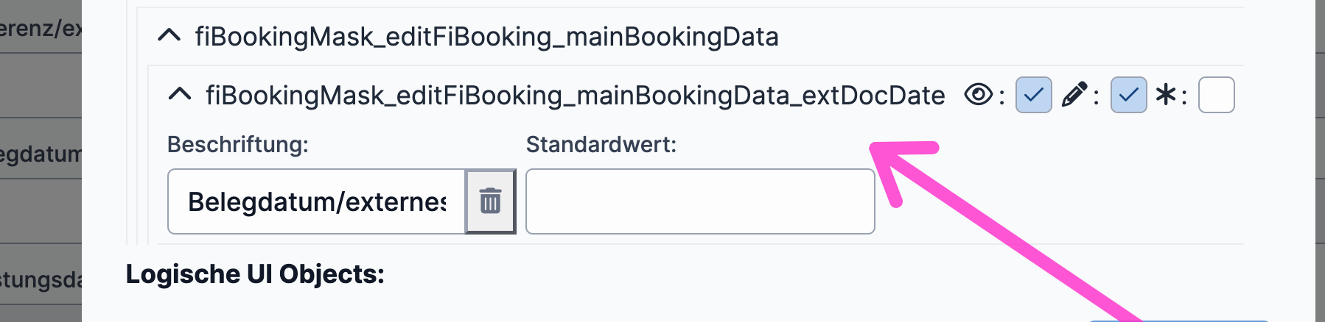Toggle the visibility checkbox next to the eye
This screenshot has height=322, width=1325.
[1033, 95]
